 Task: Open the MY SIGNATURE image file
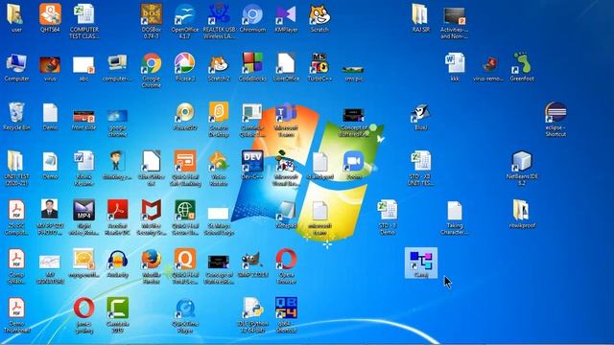tap(50, 262)
